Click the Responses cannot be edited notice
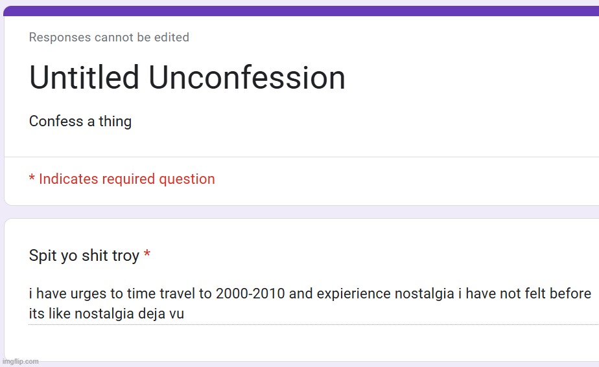This screenshot has width=599, height=367. pos(109,38)
